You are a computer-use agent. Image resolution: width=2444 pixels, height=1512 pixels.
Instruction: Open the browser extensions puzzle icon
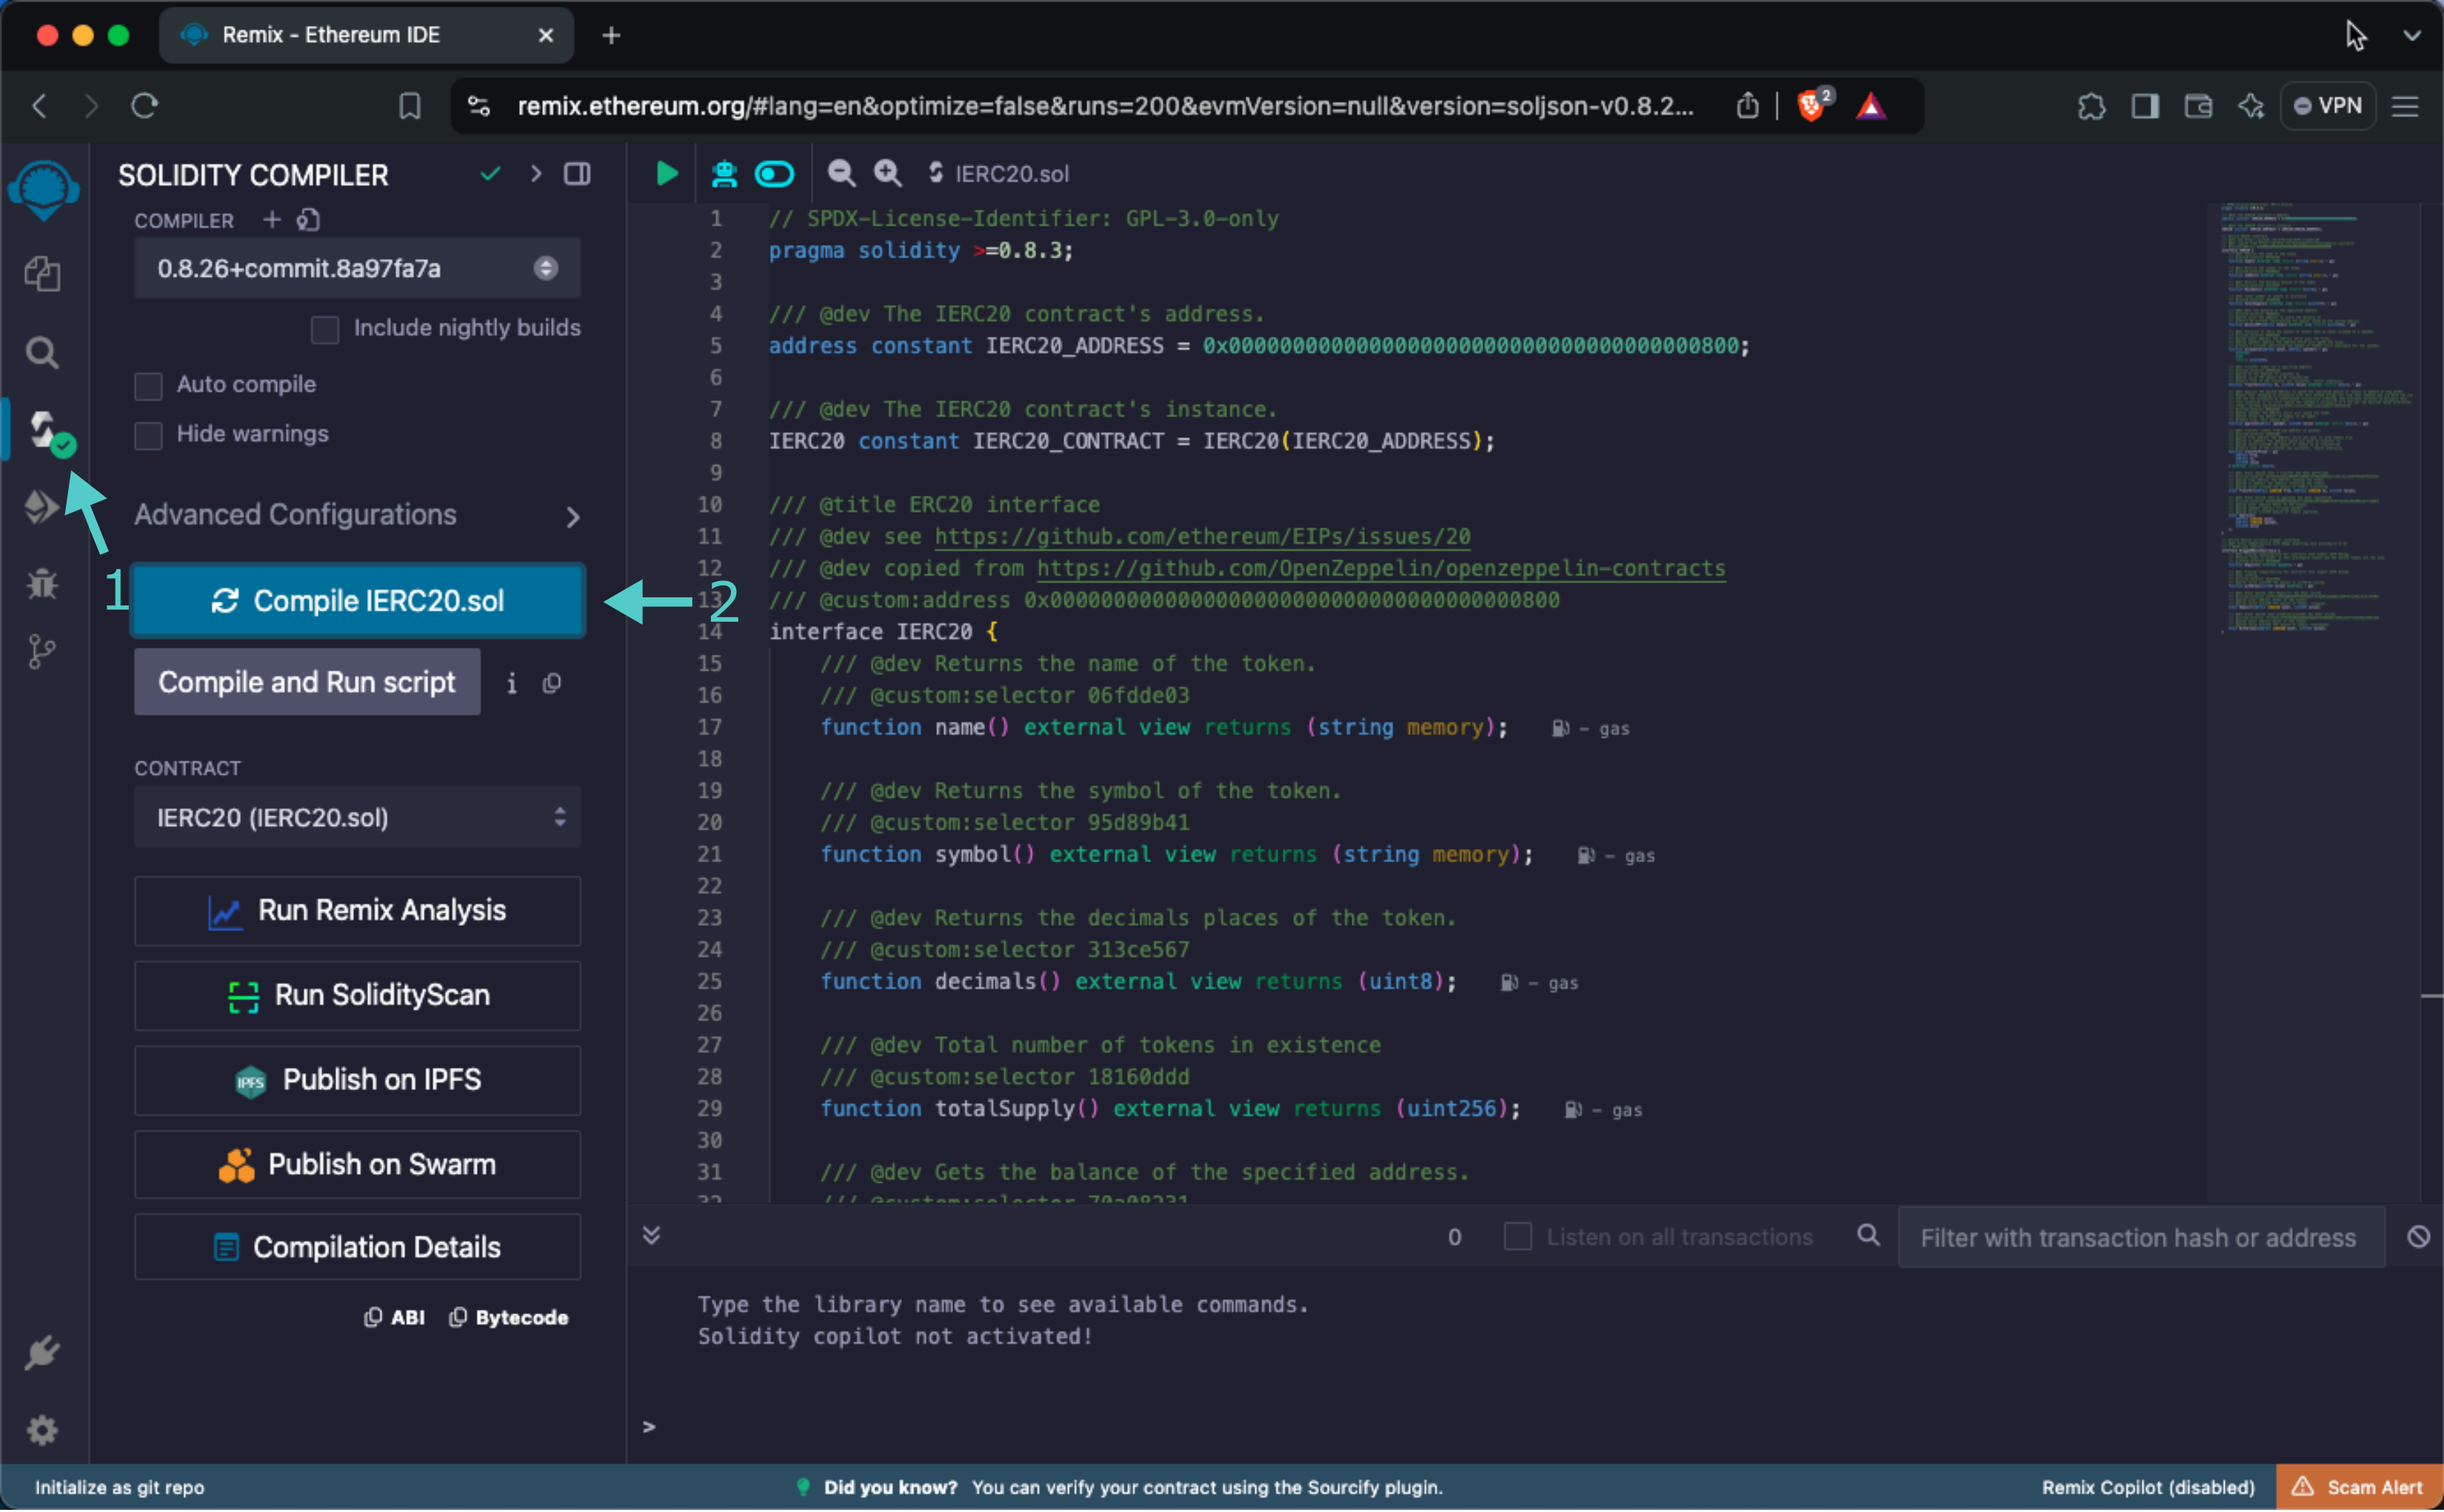(2091, 106)
